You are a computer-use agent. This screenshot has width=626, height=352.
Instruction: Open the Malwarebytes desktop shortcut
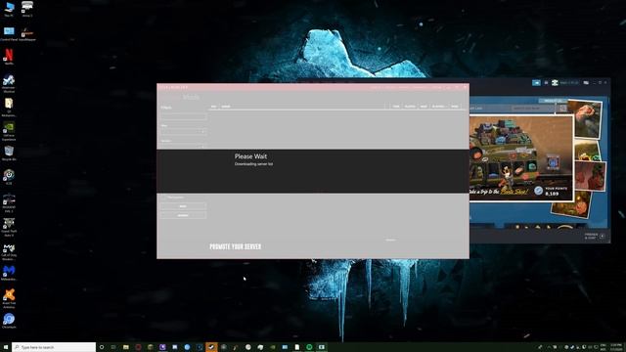pyautogui.click(x=9, y=273)
